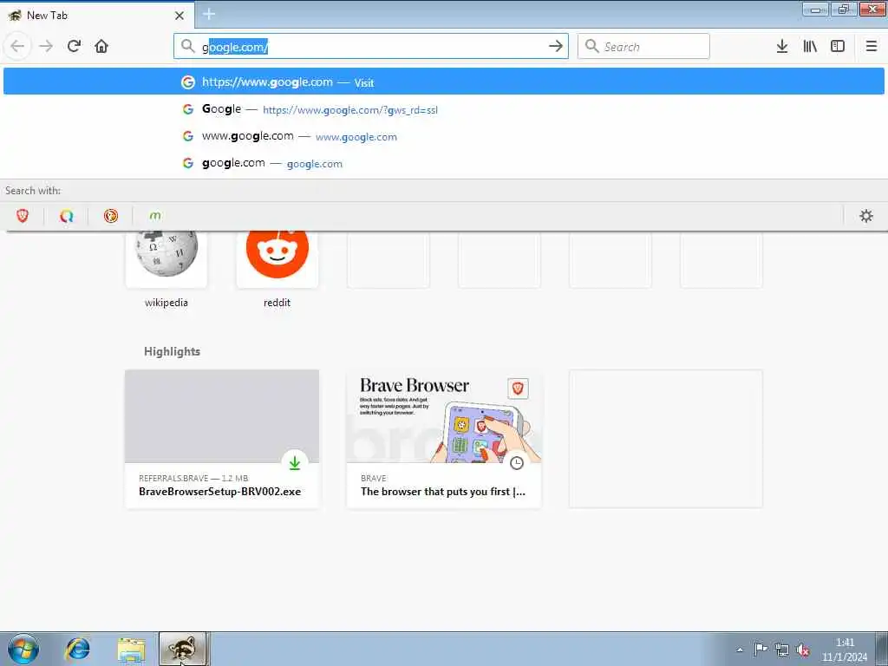Close the New Tab tab
This screenshot has height=666, width=888.
point(180,16)
